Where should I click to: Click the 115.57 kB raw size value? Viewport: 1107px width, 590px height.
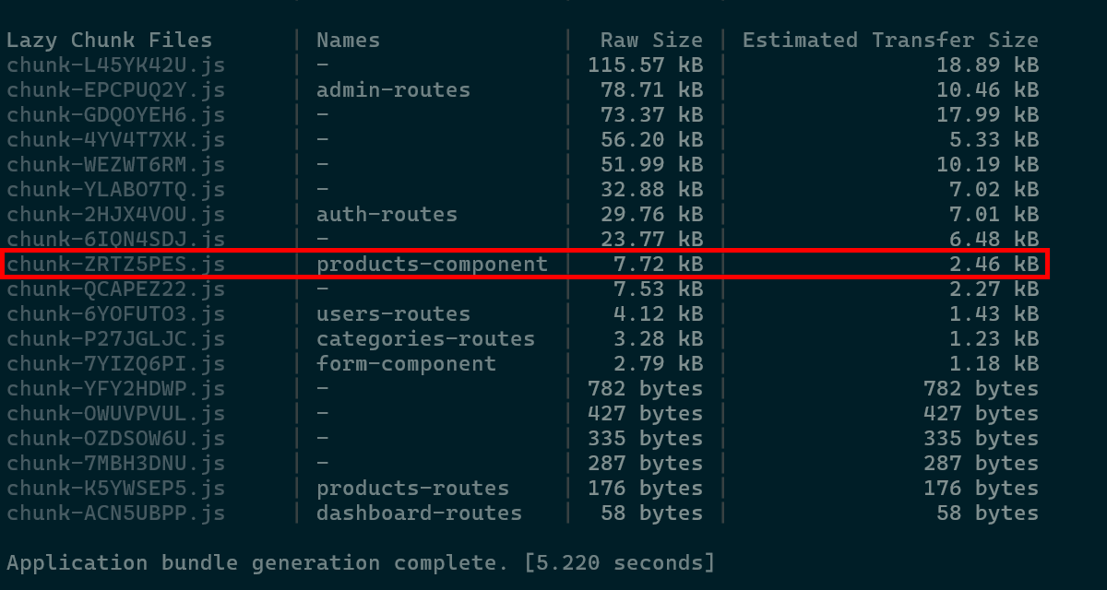pyautogui.click(x=645, y=65)
